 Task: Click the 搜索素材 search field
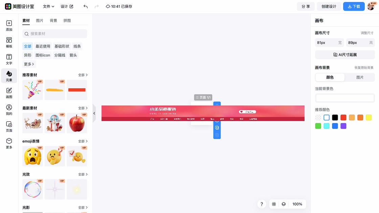[x=55, y=34]
